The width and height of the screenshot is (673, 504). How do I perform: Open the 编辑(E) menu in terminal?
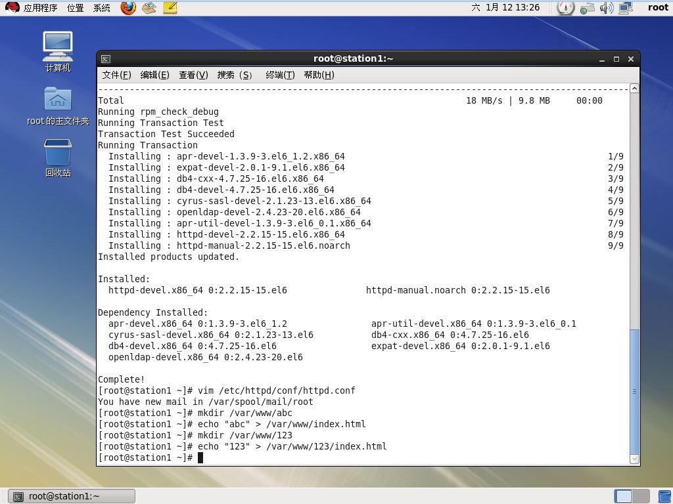154,75
